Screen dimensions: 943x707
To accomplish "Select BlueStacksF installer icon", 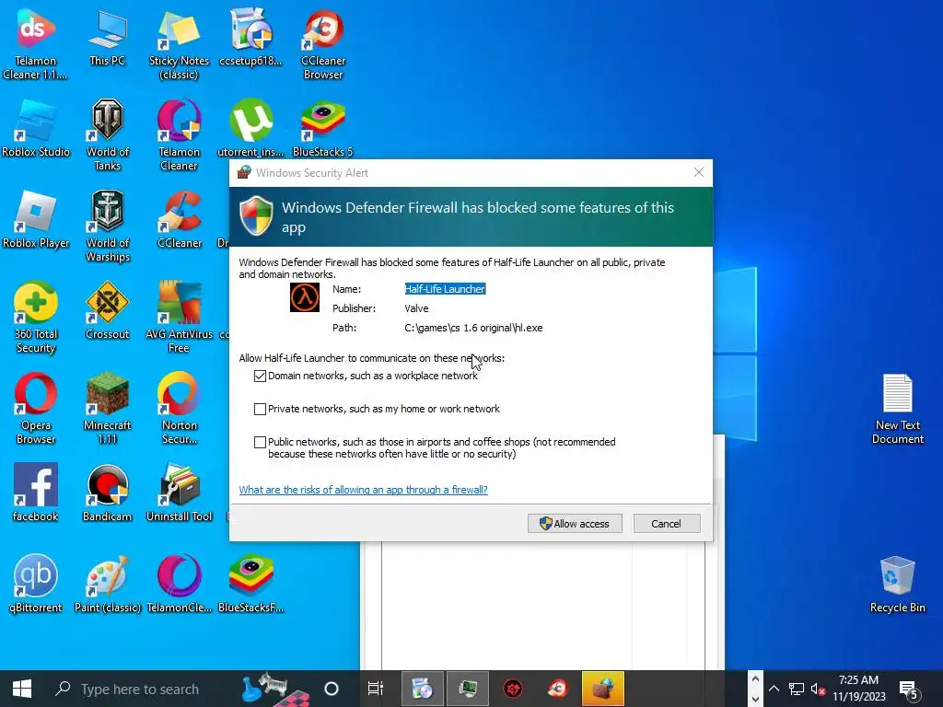I will [x=250, y=584].
